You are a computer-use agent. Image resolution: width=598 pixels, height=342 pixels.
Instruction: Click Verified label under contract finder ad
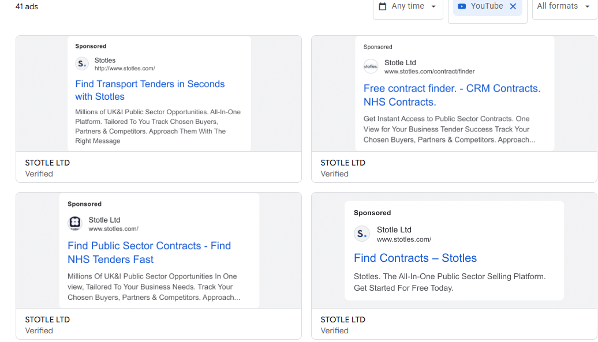(x=334, y=174)
